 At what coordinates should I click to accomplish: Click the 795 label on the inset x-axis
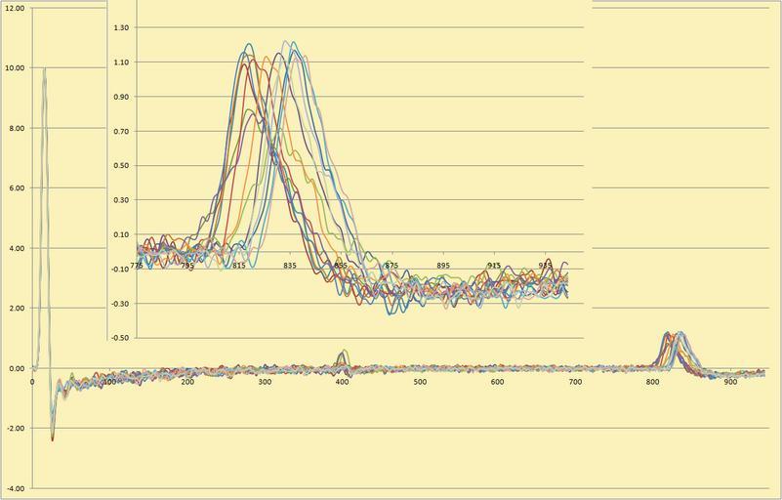coord(187,266)
